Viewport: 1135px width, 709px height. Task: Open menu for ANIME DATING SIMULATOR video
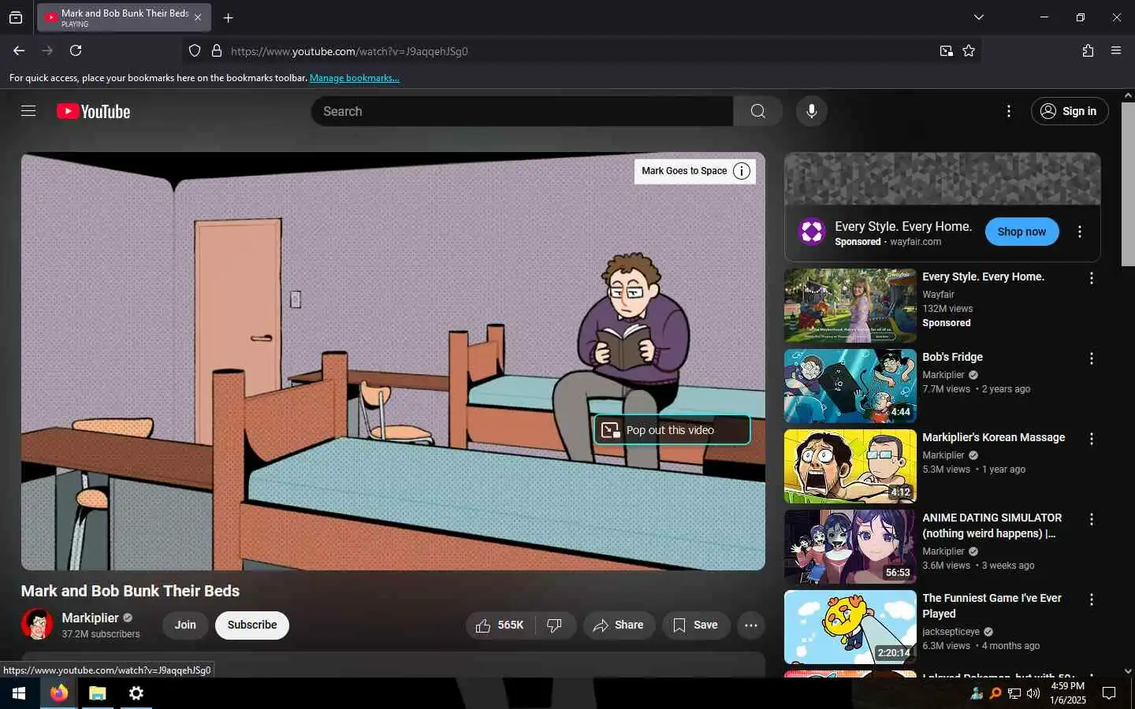pyautogui.click(x=1092, y=519)
